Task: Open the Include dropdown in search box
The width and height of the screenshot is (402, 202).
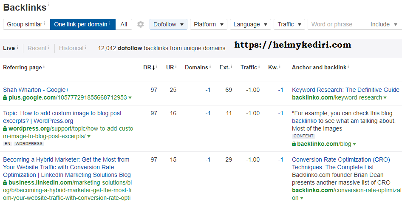Action: click(384, 24)
